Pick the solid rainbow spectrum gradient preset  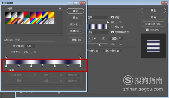coord(33,21)
